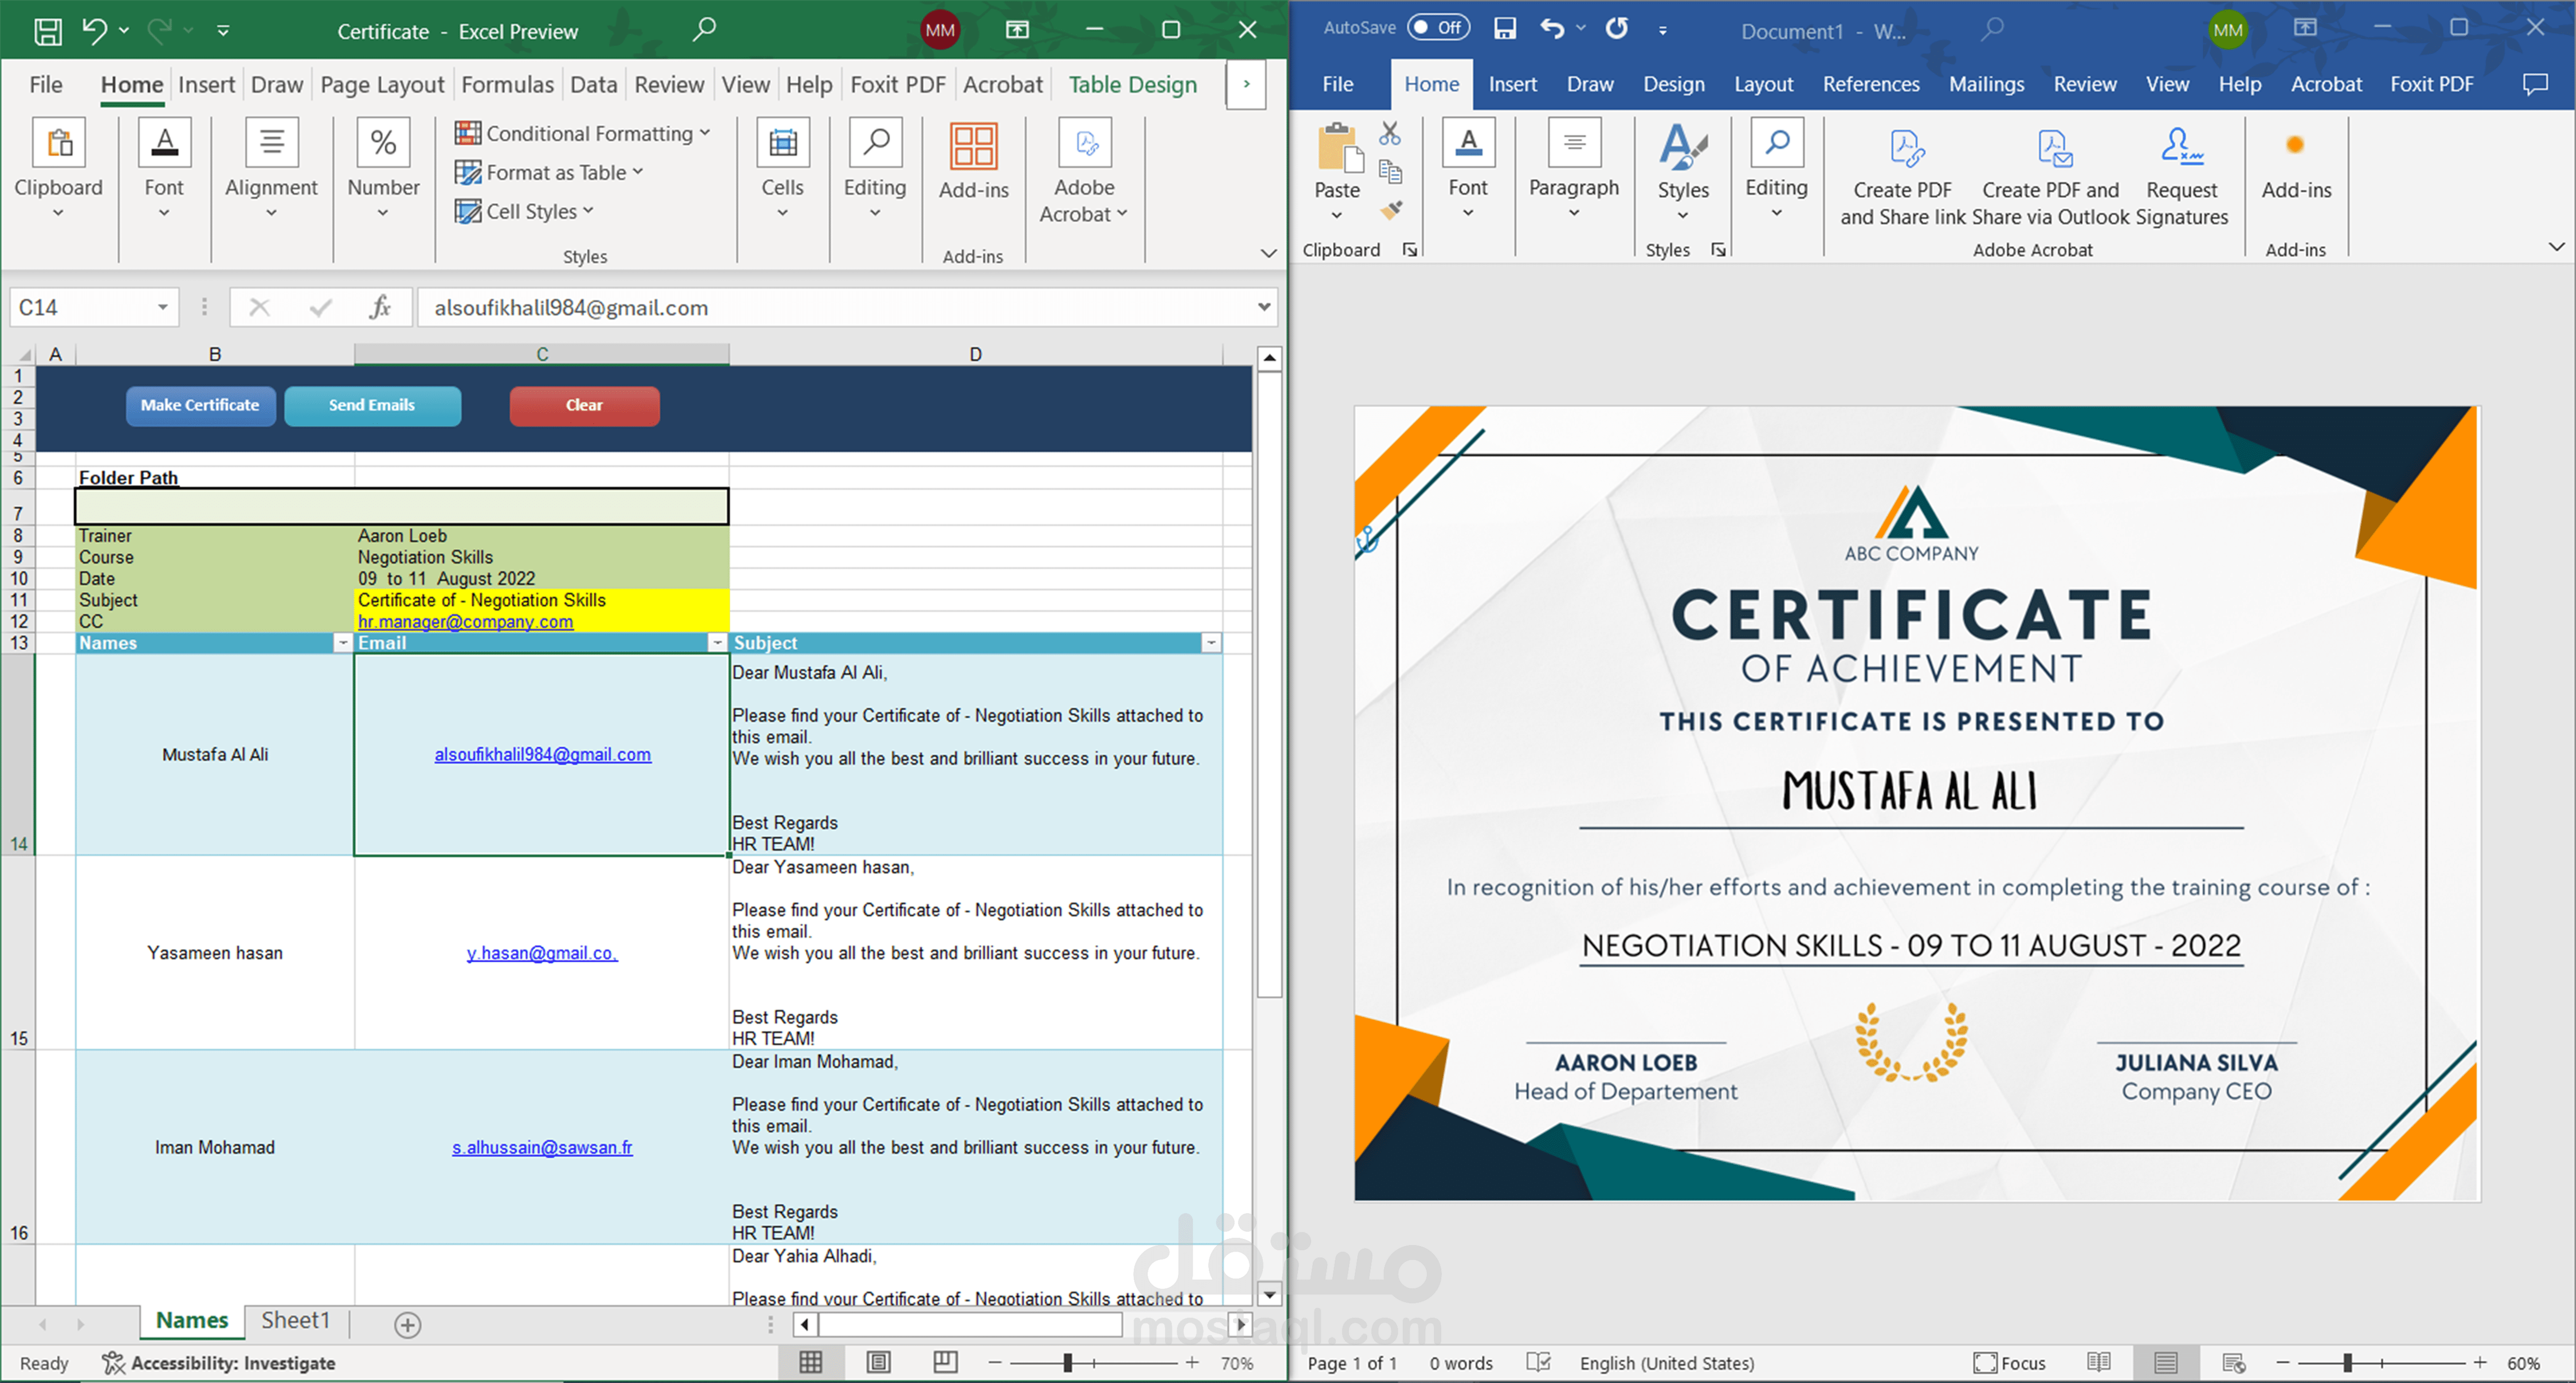Click the Excel Save icon
Screen dimensions: 2576x1383
[x=47, y=31]
